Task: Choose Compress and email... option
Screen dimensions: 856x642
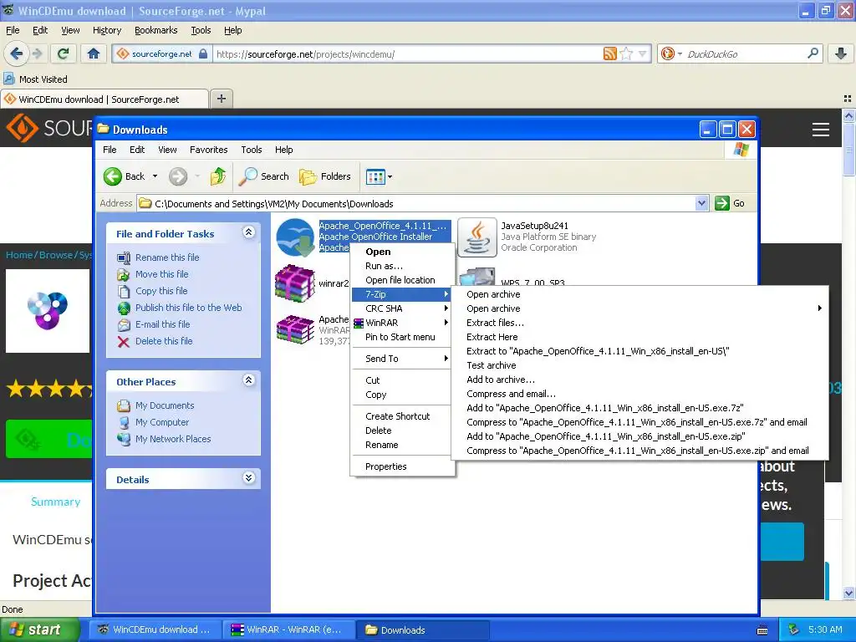Action: coord(639,394)
